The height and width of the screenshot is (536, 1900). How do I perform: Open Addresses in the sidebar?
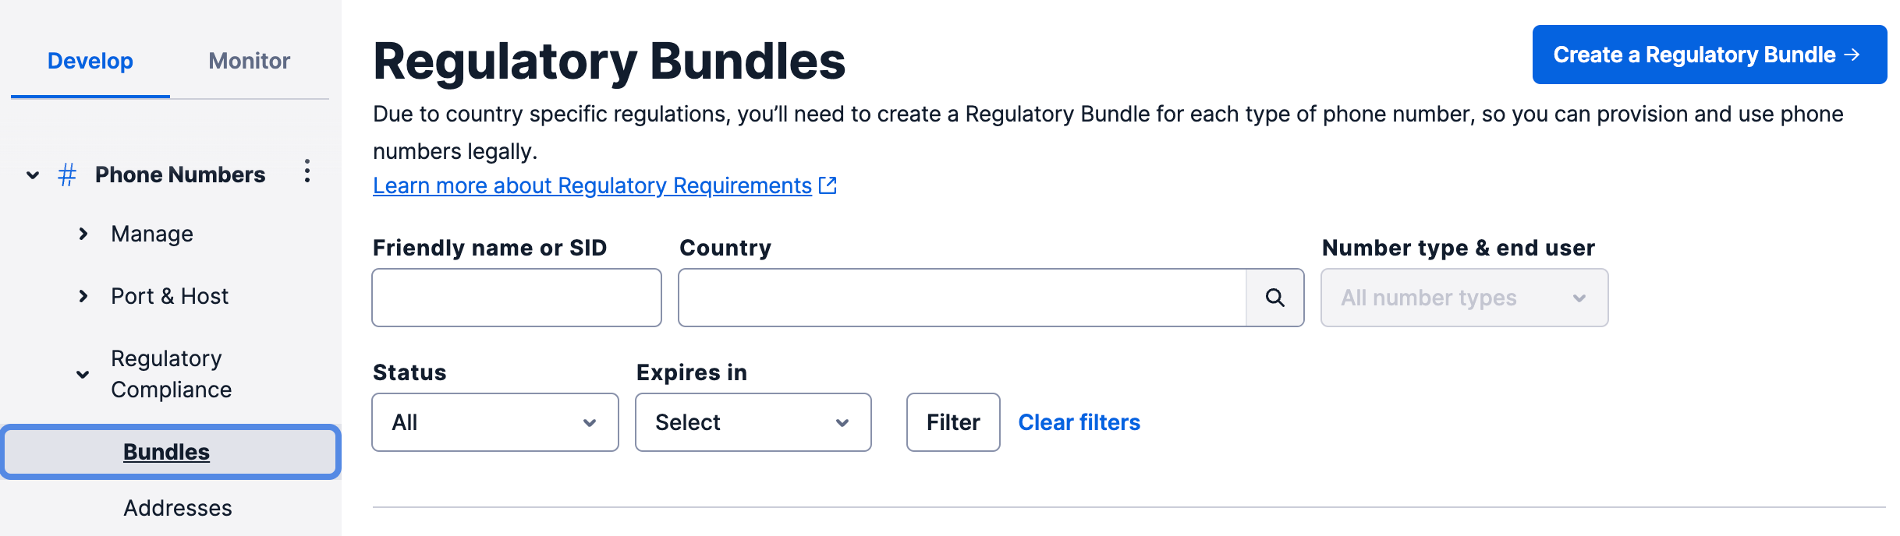point(178,508)
